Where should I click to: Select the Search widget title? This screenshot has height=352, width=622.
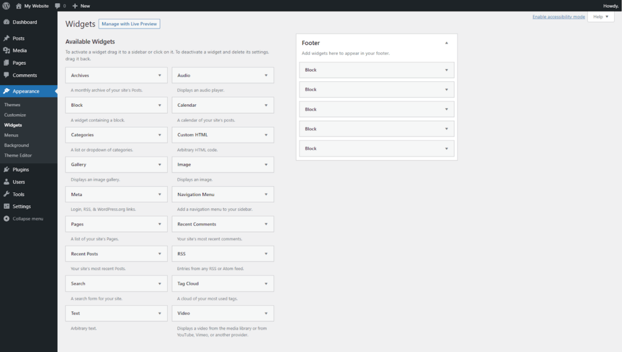78,283
